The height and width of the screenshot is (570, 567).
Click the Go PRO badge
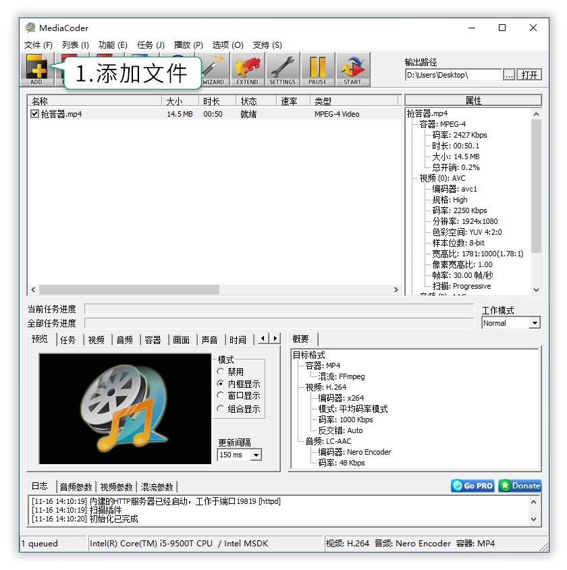(473, 486)
